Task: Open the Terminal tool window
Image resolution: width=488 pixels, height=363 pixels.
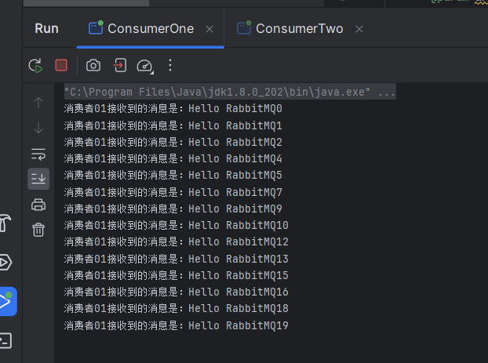Action: [5, 340]
